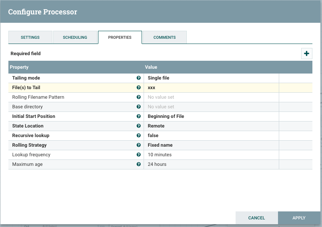The height and width of the screenshot is (227, 322).
Task: Click the Tailing mode property name
Action: (x=26, y=78)
